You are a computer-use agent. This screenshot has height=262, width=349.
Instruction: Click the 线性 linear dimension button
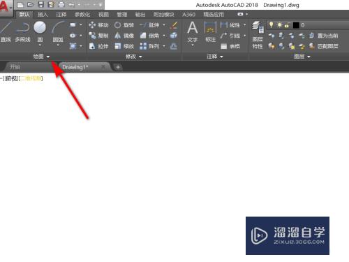(230, 25)
